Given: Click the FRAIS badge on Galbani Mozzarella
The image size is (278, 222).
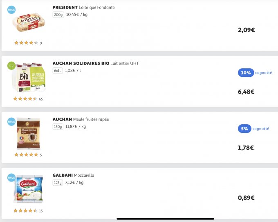Looking at the screenshot, I should coord(11,177).
